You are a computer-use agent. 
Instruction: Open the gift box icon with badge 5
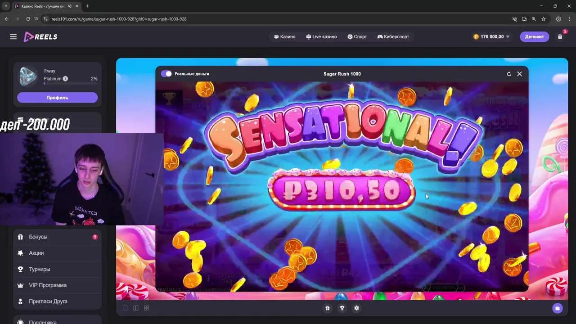point(560,36)
